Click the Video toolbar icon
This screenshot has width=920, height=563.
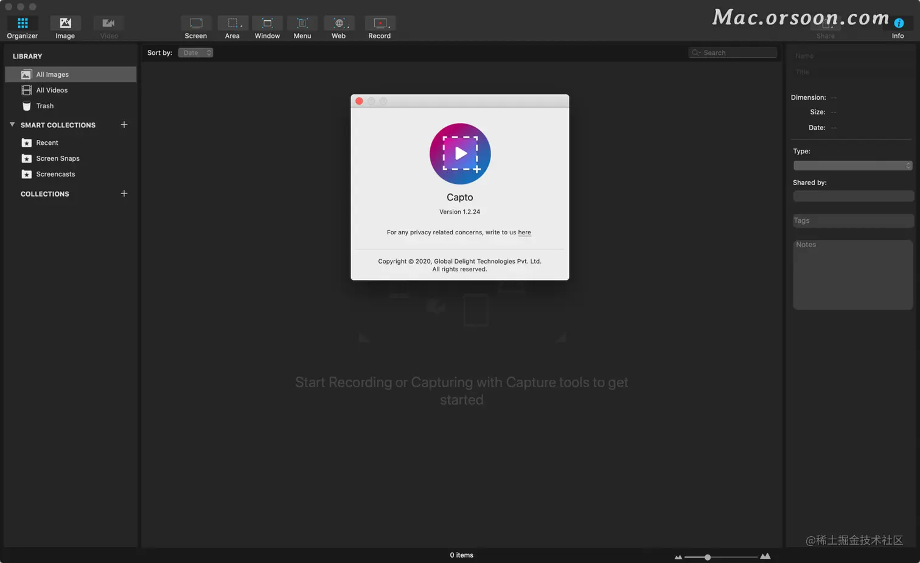(109, 27)
